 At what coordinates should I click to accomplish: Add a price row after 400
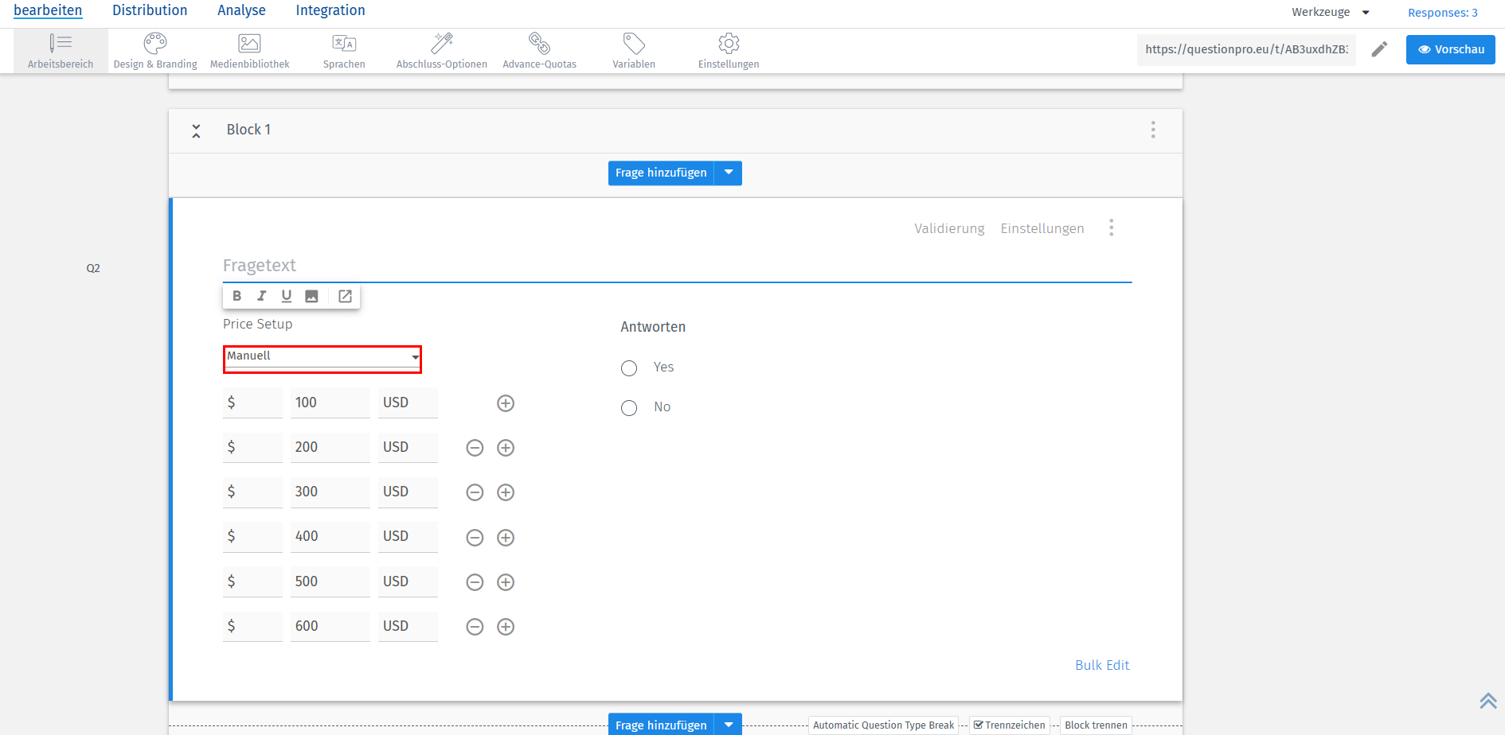click(x=506, y=538)
